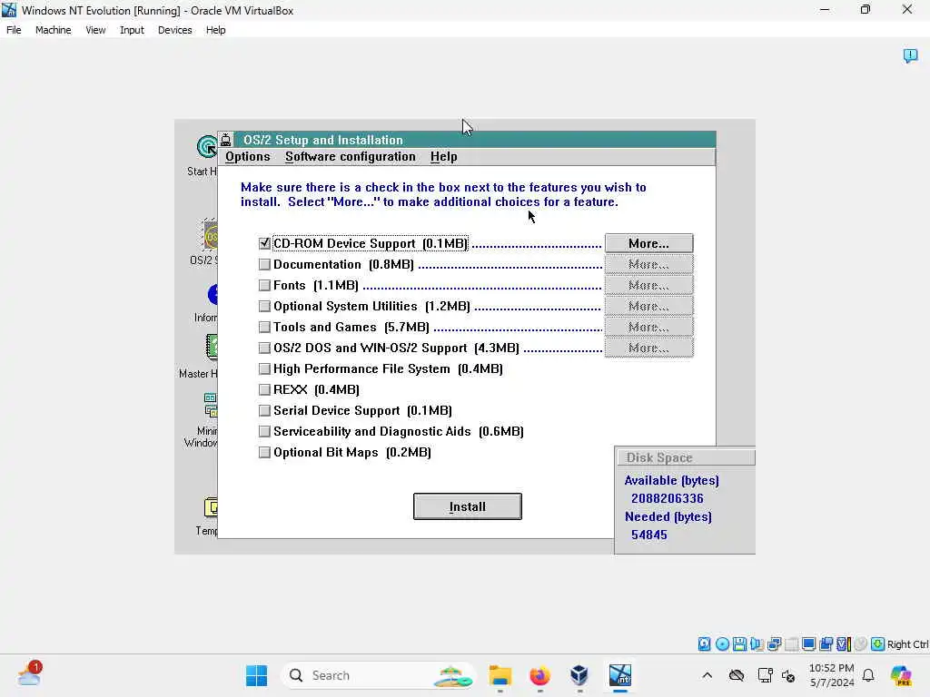
Task: Click the floppy disk status icon
Action: click(x=739, y=643)
